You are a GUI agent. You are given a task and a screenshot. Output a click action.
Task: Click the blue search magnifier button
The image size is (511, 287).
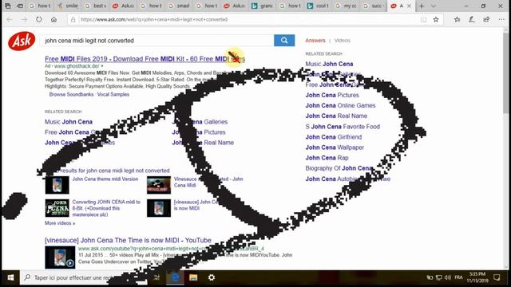coord(284,41)
